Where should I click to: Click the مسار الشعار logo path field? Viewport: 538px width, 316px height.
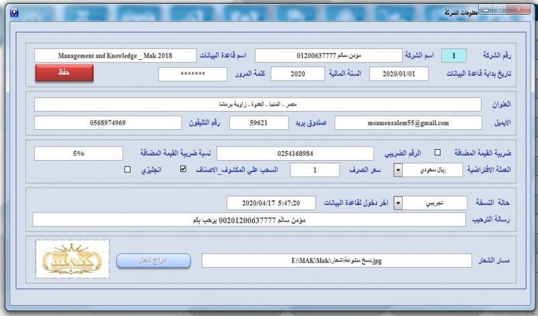click(x=337, y=261)
